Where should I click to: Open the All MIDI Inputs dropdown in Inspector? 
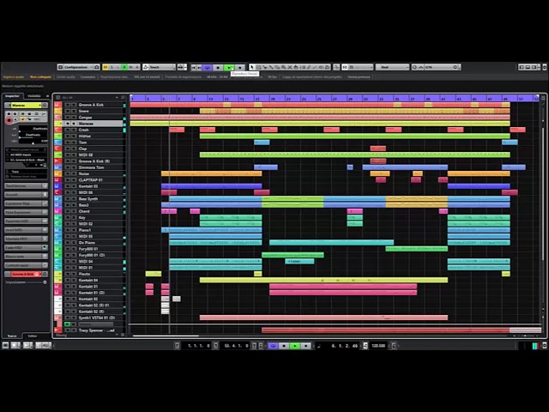pos(26,154)
